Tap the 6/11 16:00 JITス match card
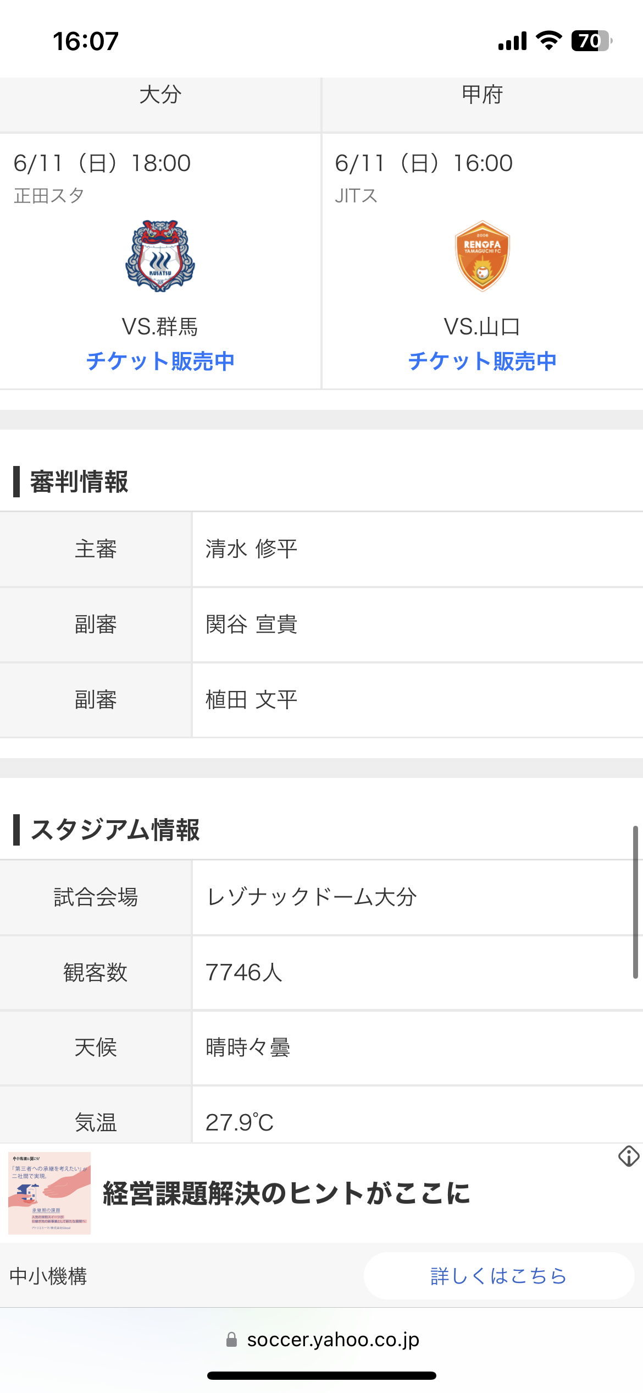Image resolution: width=643 pixels, height=1393 pixels. [483, 261]
